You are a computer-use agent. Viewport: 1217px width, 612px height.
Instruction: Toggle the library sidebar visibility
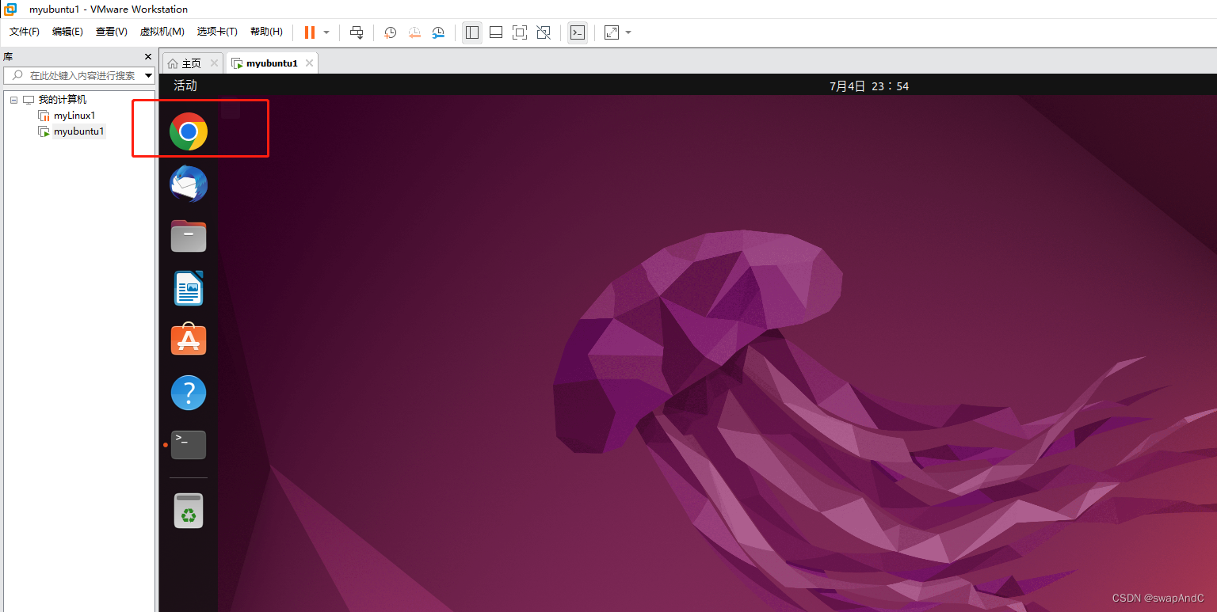472,32
